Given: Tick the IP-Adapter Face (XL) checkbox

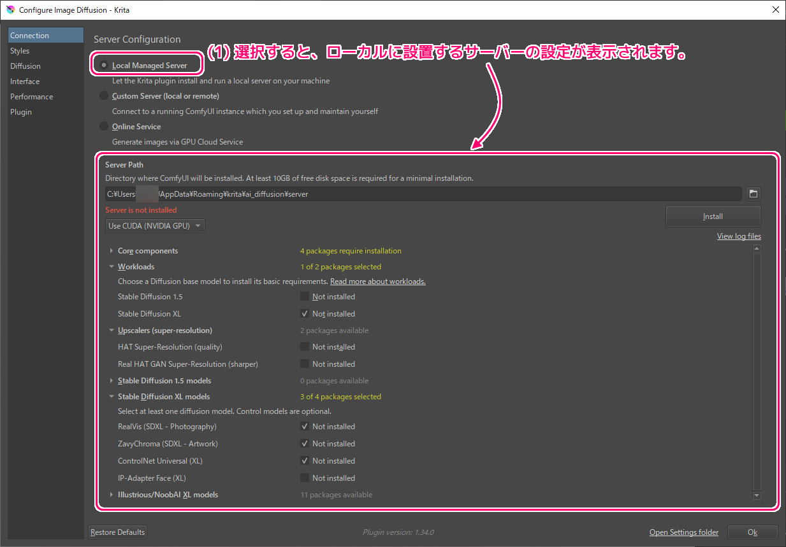Looking at the screenshot, I should tap(305, 478).
